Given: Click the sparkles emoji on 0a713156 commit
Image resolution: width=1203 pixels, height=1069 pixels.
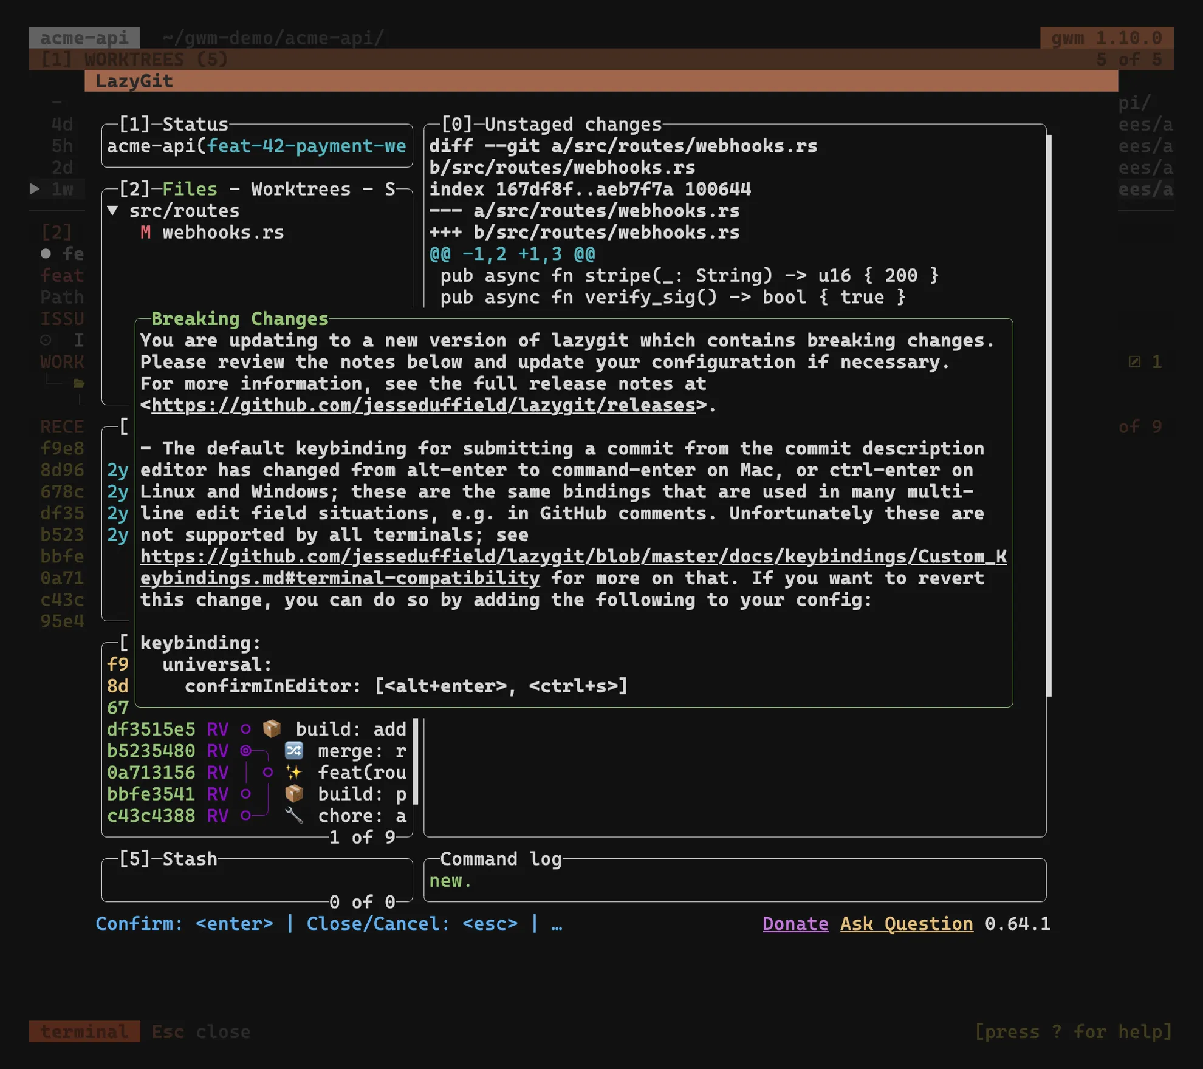Looking at the screenshot, I should click(294, 772).
